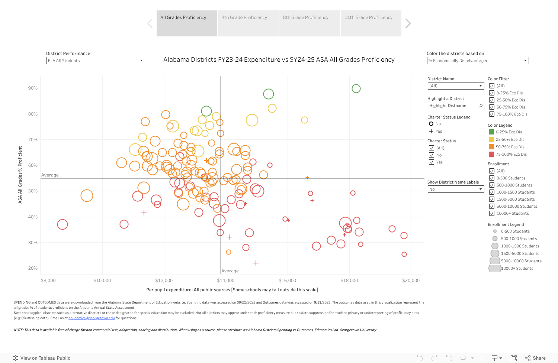
Task: Disable the 10000+ Students enrollment filter
Action: (492, 213)
